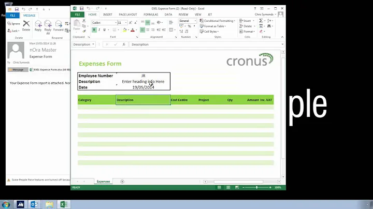Click the Fill Color yellow bucket swatch

tap(124, 30)
